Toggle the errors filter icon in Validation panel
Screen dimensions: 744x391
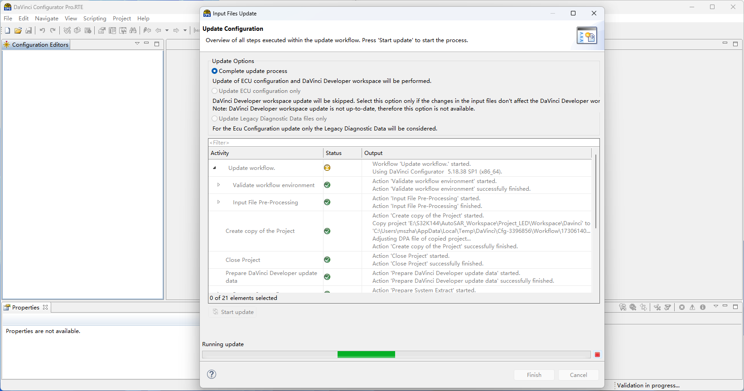[x=682, y=307]
